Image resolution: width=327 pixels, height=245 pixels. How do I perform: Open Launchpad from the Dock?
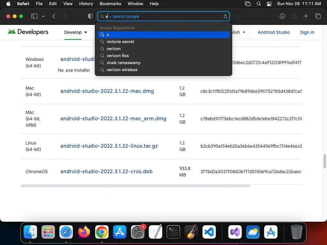(48, 232)
